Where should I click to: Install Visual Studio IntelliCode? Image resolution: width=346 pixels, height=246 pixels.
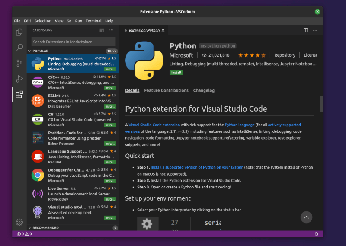tap(110, 218)
